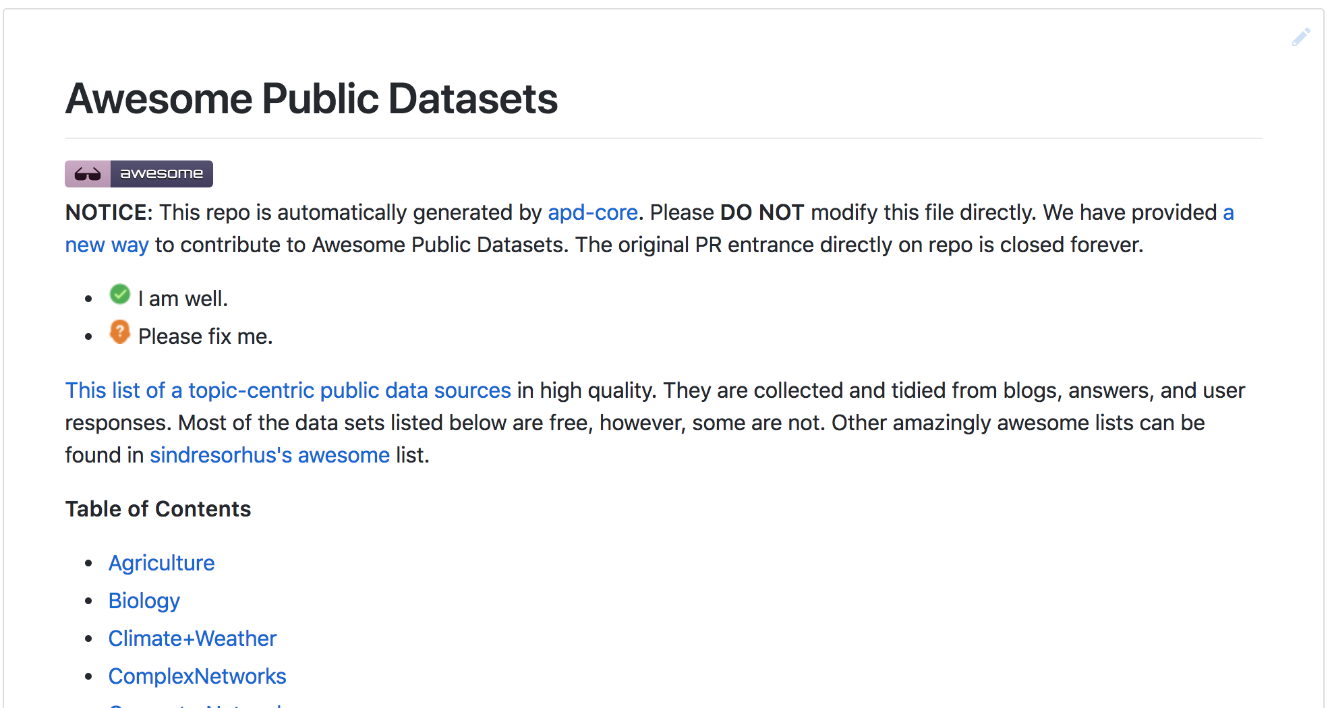The image size is (1330, 708).
Task: Click the "I am well." text
Action: (x=183, y=299)
